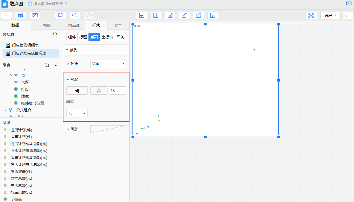354x202 pixels.
Task: Switch to the 交互 tab
Action: point(118,25)
